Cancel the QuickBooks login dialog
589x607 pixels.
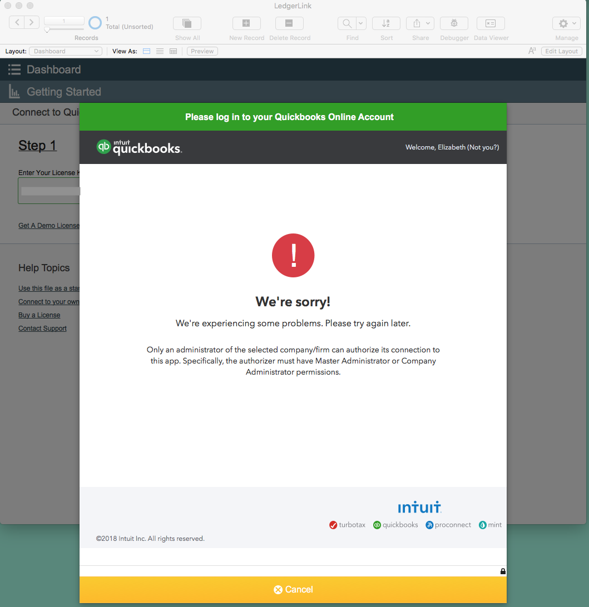293,590
